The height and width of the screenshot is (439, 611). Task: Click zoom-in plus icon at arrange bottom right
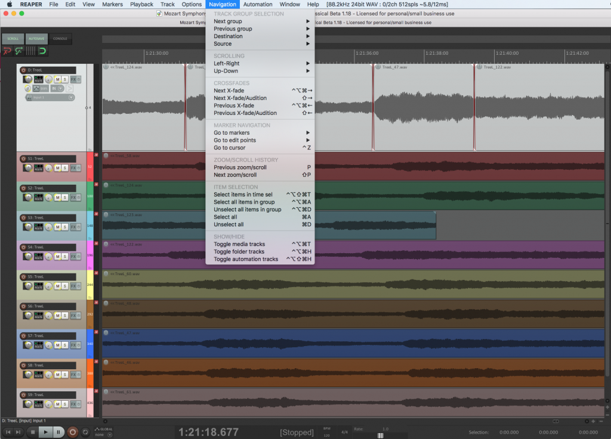593,421
